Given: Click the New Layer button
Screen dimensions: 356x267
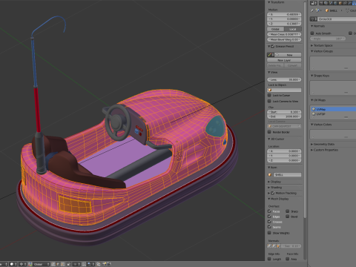Looking at the screenshot, I should [284, 60].
